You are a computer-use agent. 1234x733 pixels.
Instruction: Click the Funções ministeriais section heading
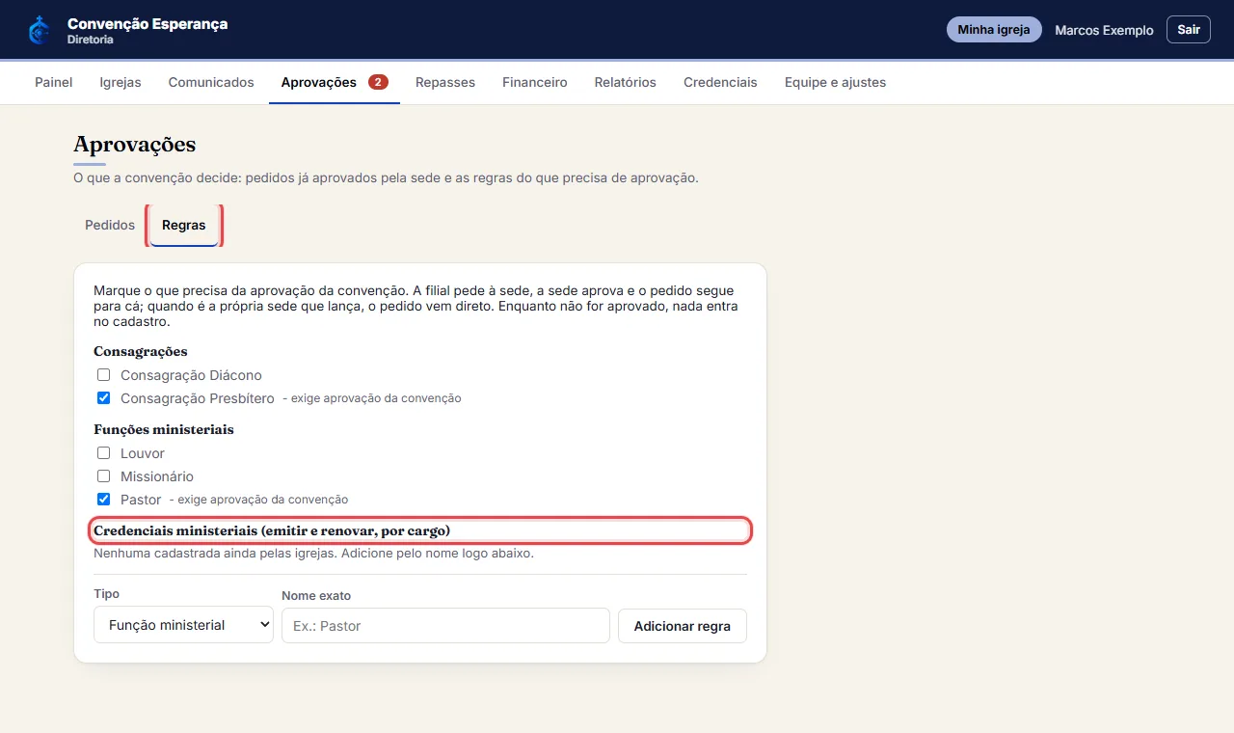pyautogui.click(x=164, y=429)
